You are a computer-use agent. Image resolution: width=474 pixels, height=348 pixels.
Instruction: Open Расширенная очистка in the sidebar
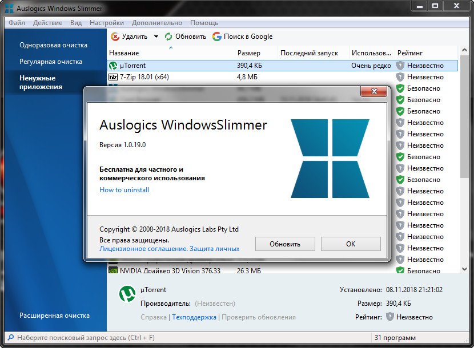click(x=54, y=315)
